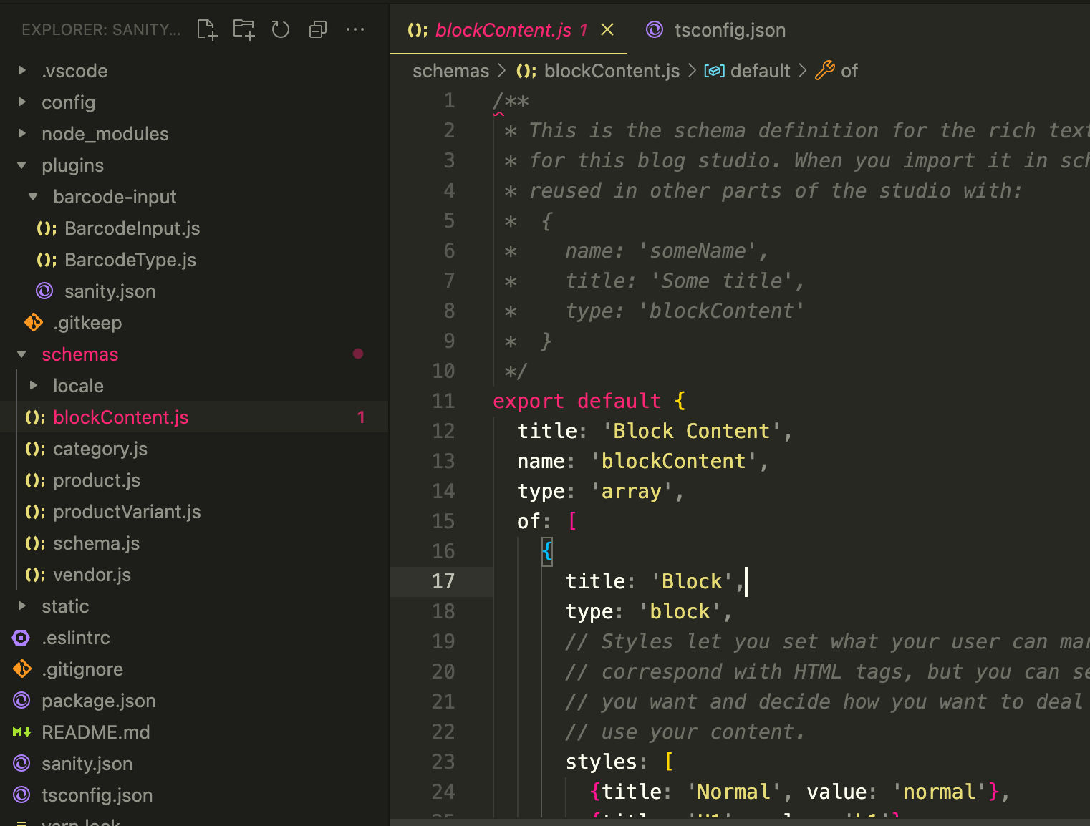Click the 'of' property in breadcrumb
This screenshot has height=826, width=1090.
pos(849,71)
